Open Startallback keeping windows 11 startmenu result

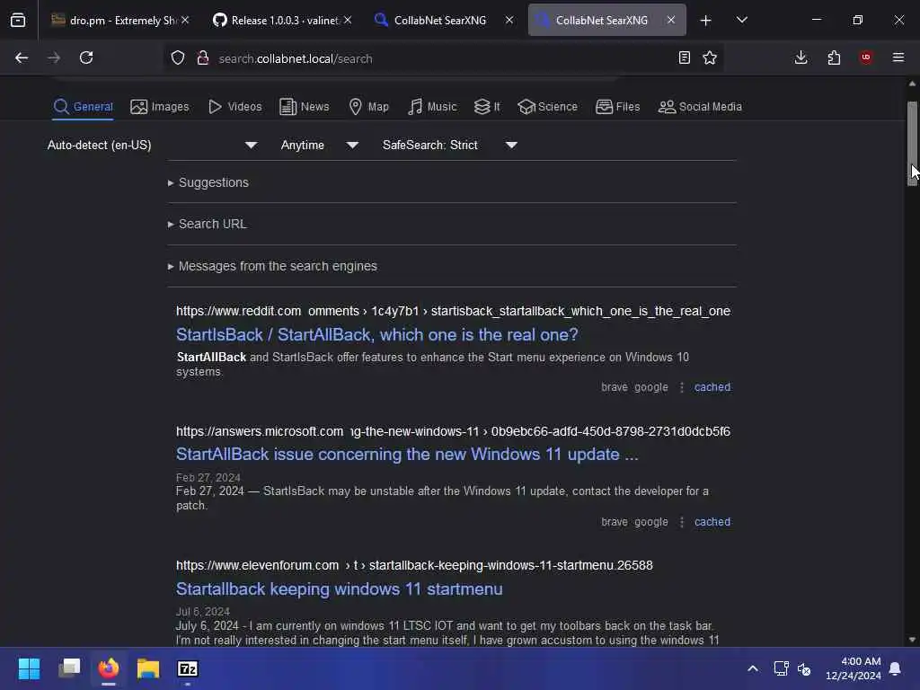point(339,589)
